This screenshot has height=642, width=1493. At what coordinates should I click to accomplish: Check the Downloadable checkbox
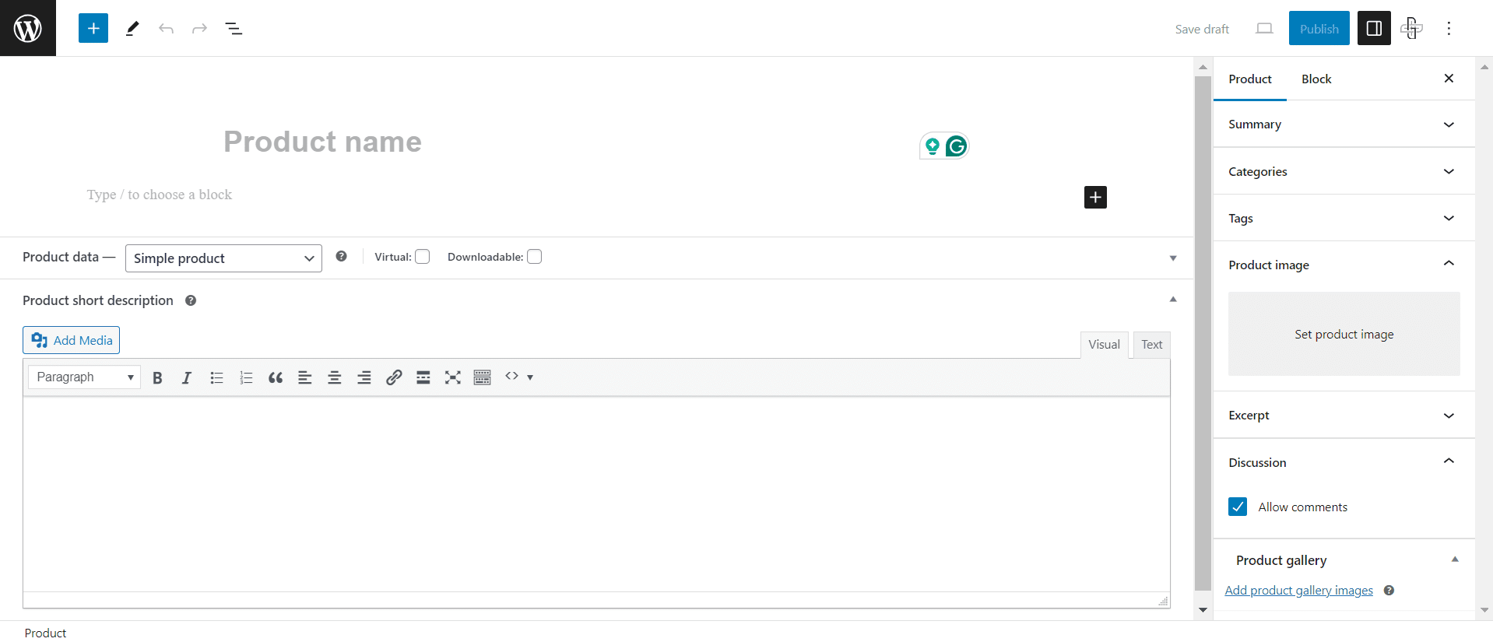click(535, 257)
